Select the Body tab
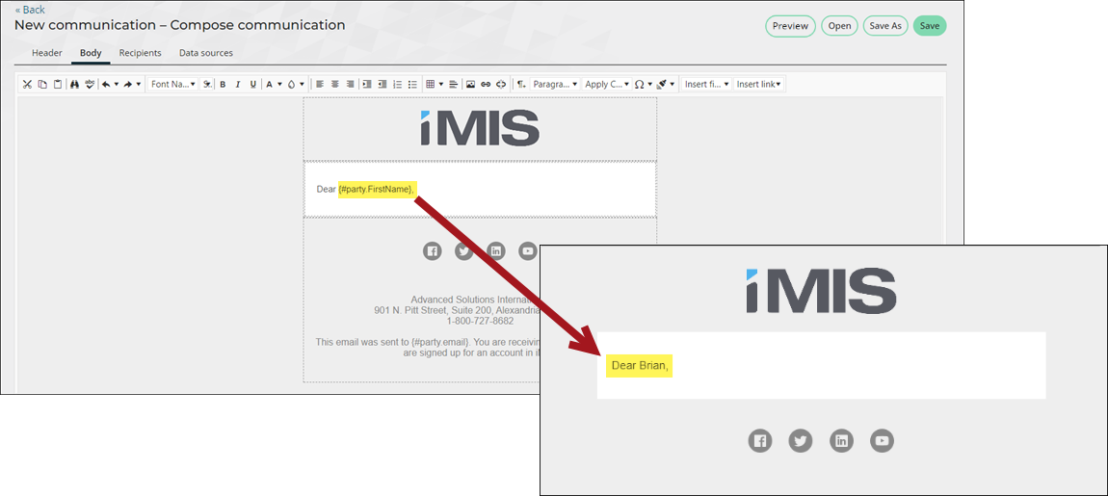1108x496 pixels. 91,53
